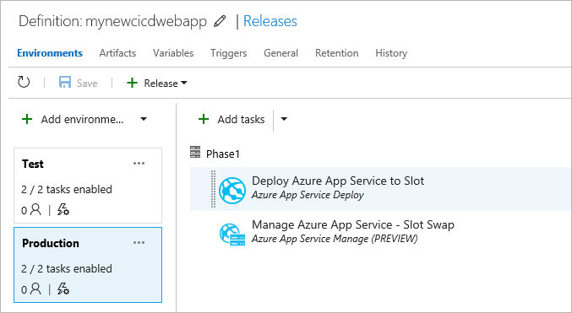Image resolution: width=572 pixels, height=313 pixels.
Task: Click the Release button label
Action: click(x=161, y=84)
